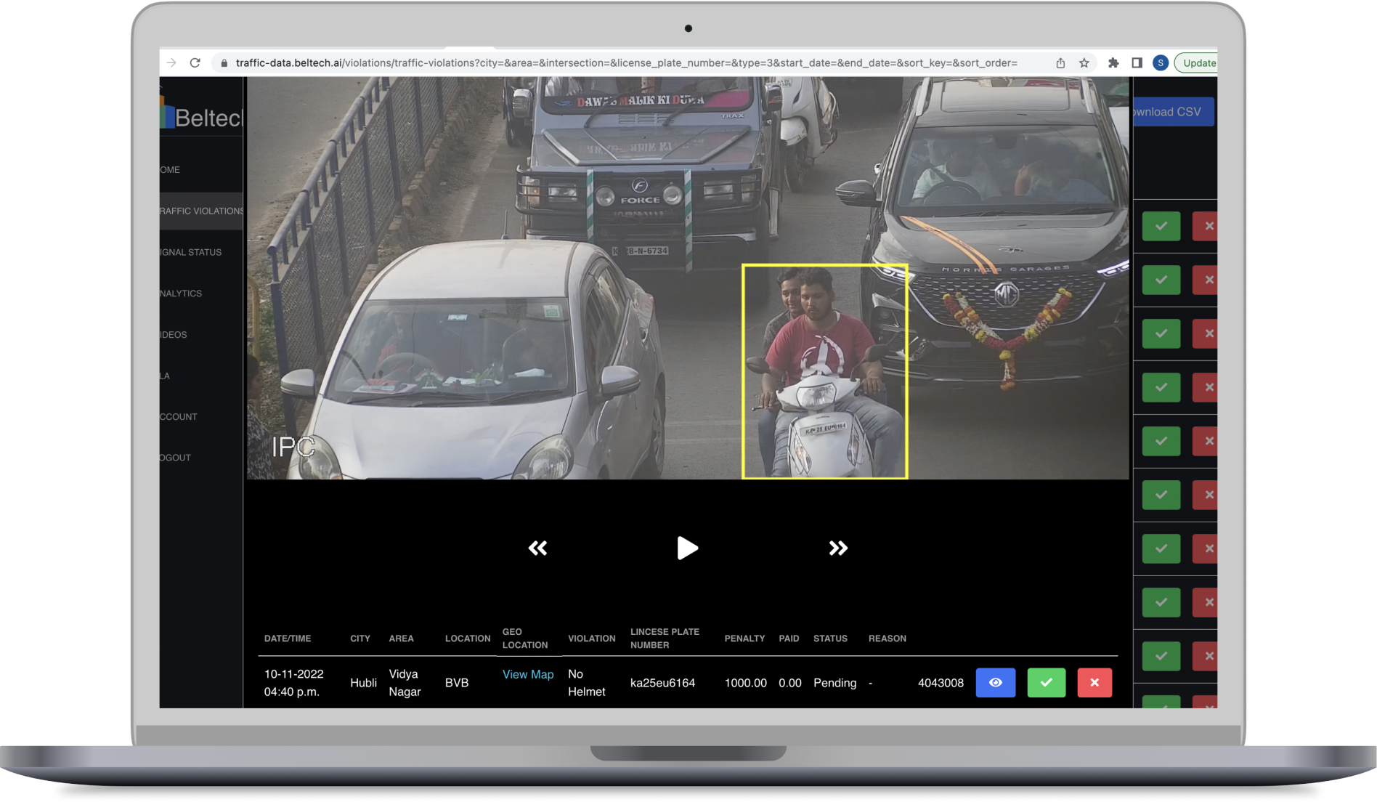
Task: Select Traffic Violations in the sidebar
Action: (x=197, y=211)
